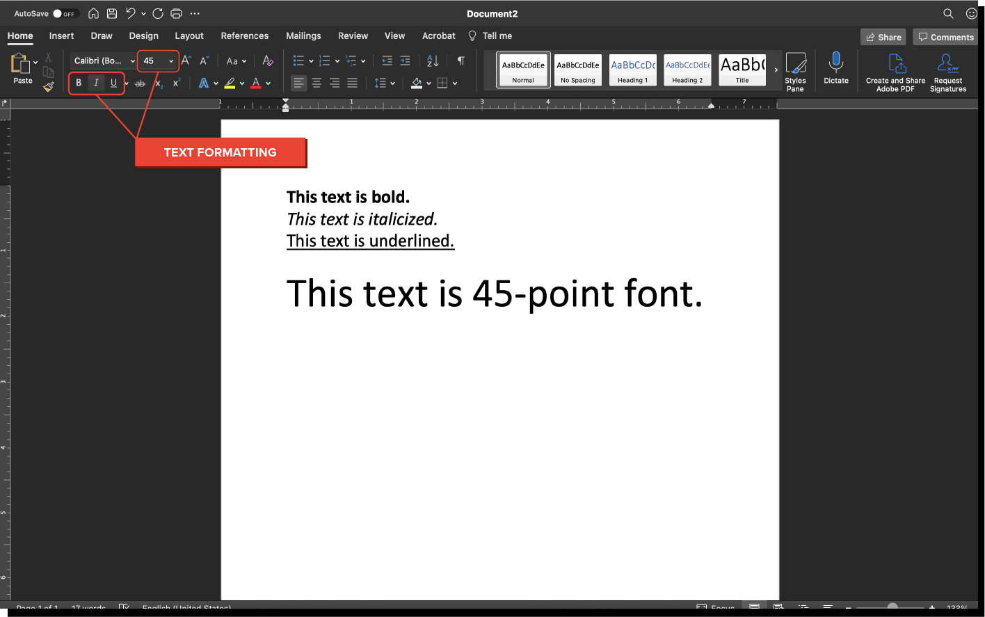Open the Layout tab

(x=189, y=36)
